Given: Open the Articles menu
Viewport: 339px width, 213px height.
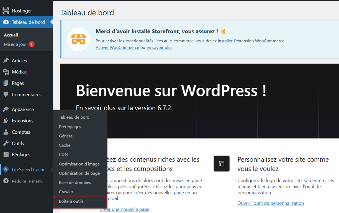Looking at the screenshot, I should (x=26, y=61).
